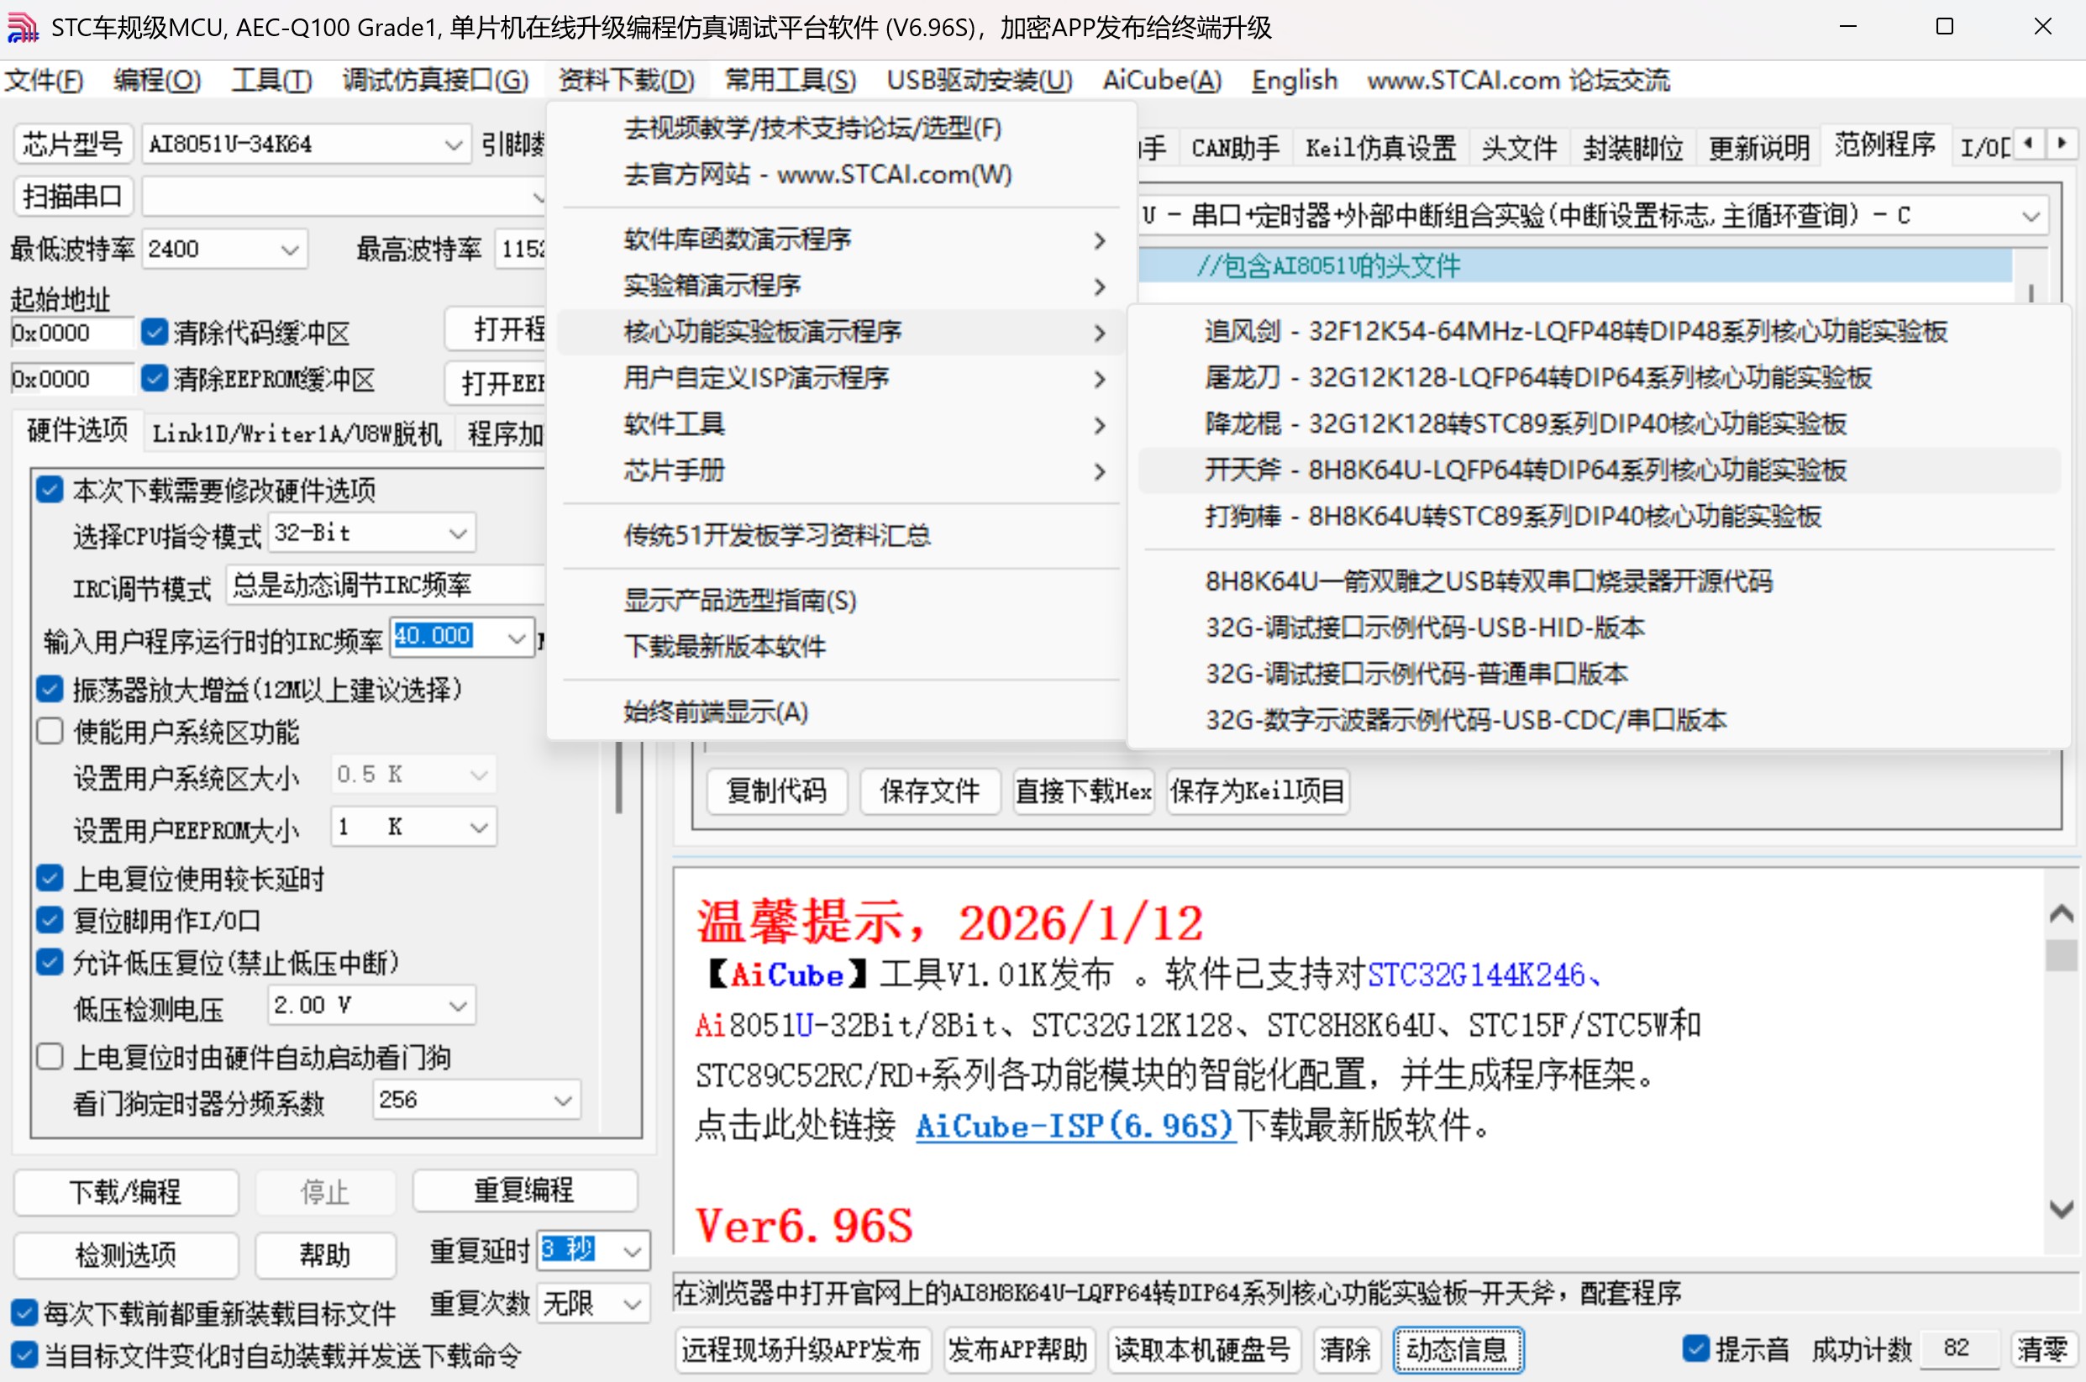Image resolution: width=2086 pixels, height=1382 pixels.
Task: Open the 低压检测电压 voltage dropdown
Action: point(456,1005)
